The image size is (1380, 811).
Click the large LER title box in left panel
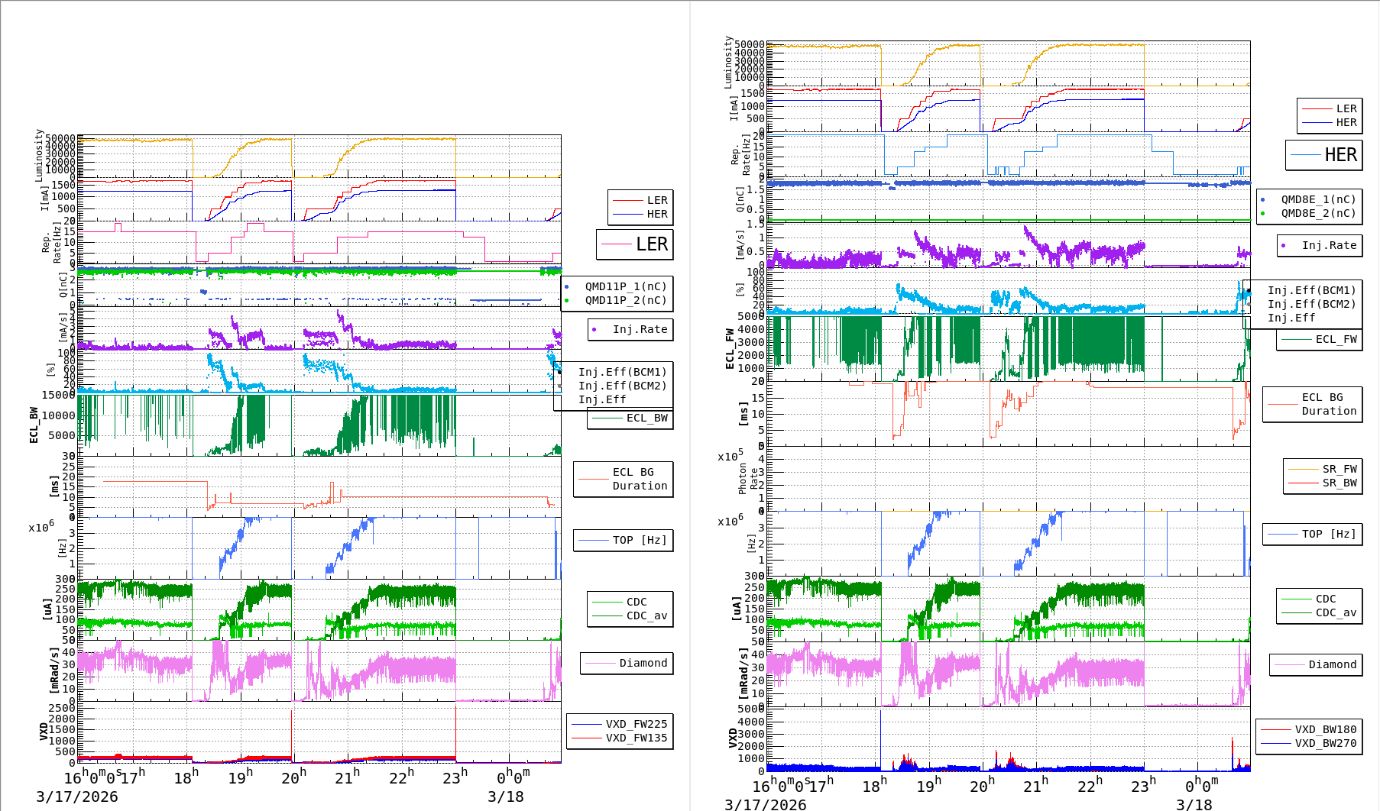point(634,244)
